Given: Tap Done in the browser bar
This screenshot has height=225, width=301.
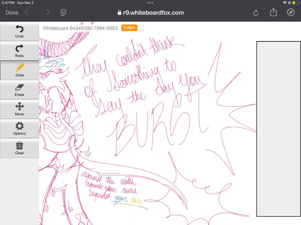Looking at the screenshot, I should point(12,13).
